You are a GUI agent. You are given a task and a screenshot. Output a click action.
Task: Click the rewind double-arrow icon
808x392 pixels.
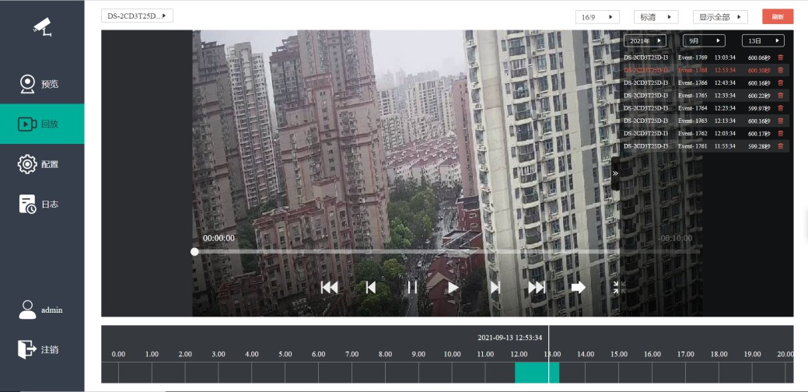click(330, 288)
